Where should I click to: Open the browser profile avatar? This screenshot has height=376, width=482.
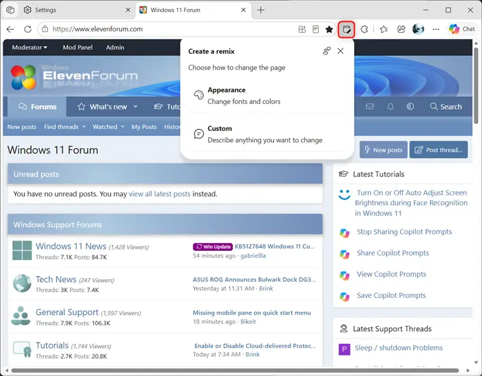tap(418, 29)
